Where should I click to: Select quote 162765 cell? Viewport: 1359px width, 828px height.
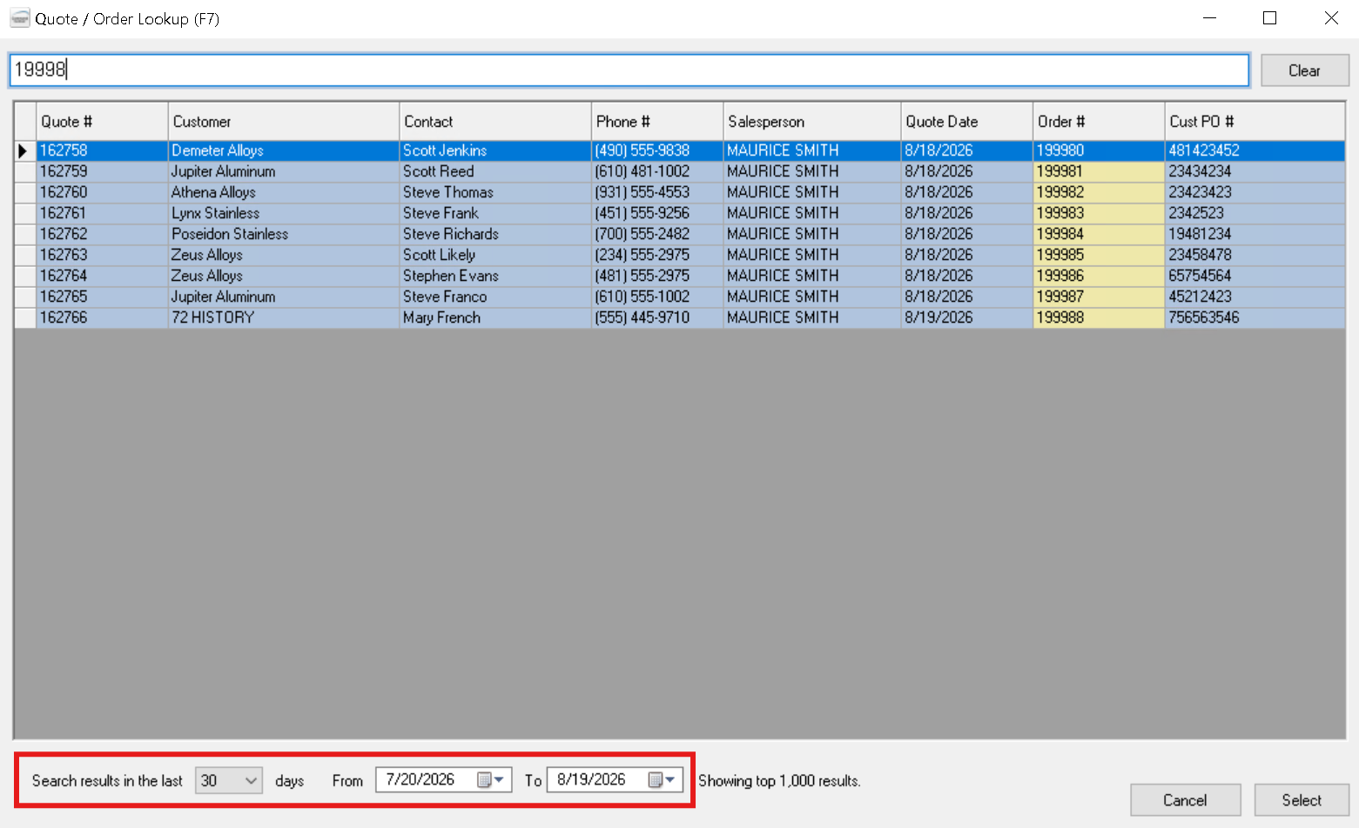tap(102, 297)
